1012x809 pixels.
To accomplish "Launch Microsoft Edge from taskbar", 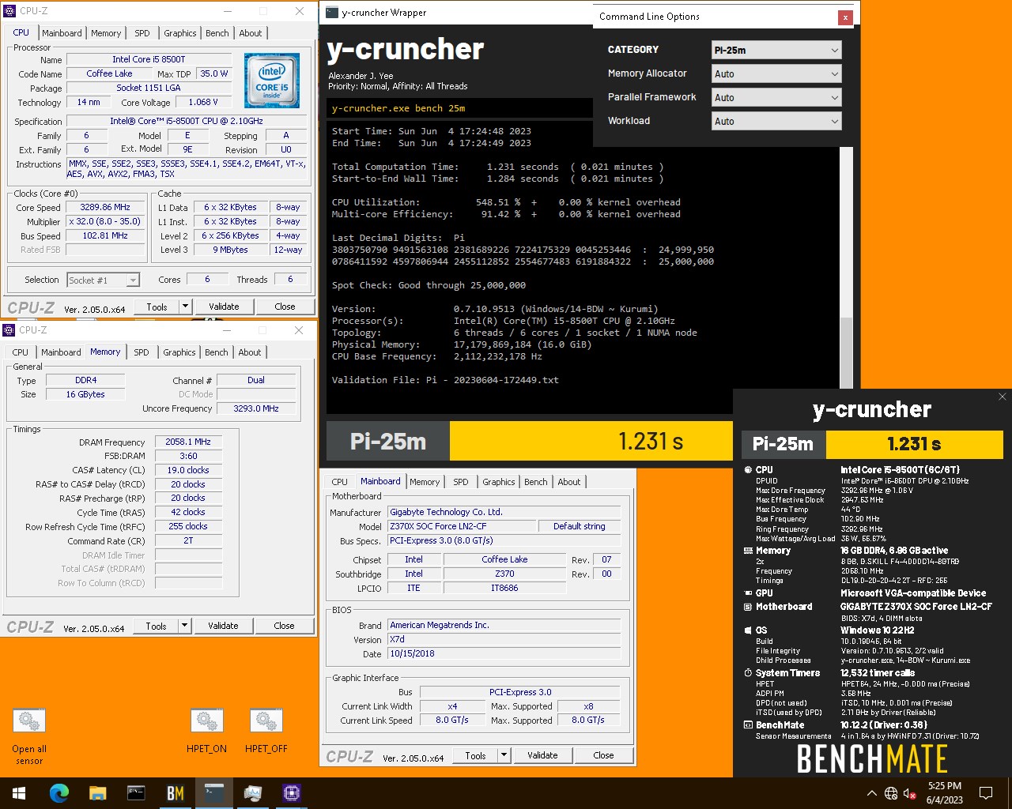I will point(59,793).
